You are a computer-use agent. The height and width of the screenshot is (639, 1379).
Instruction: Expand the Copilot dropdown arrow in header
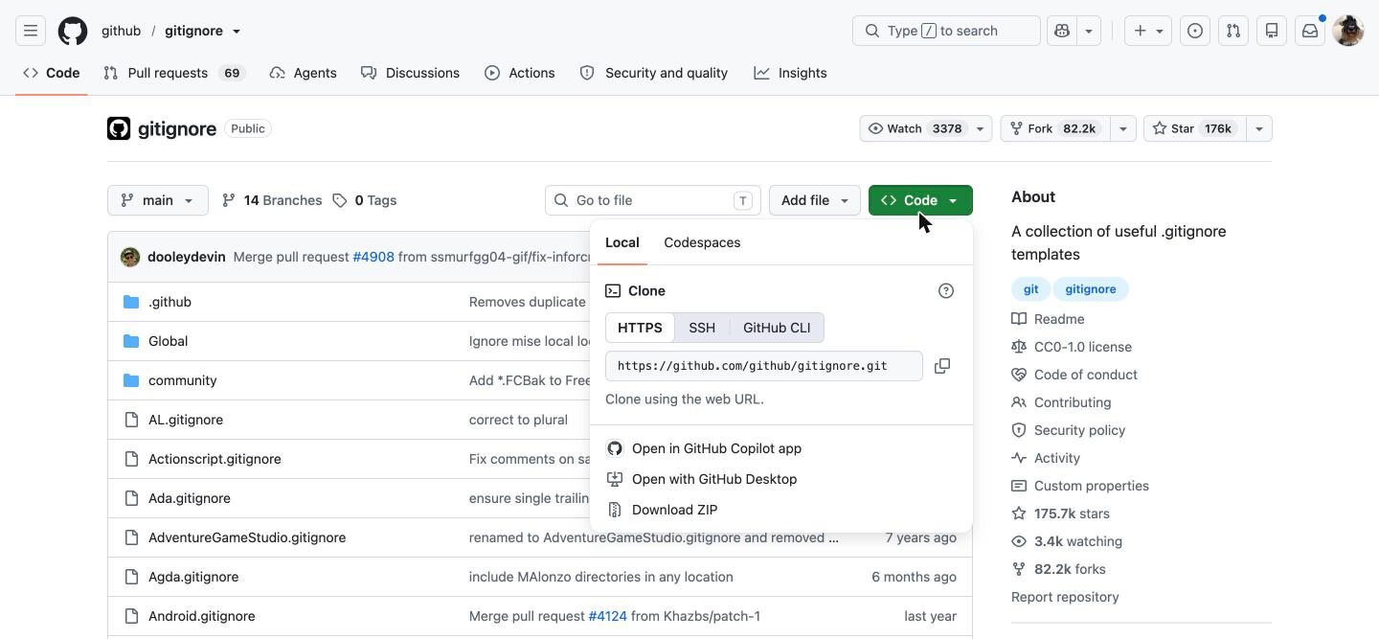(1089, 31)
